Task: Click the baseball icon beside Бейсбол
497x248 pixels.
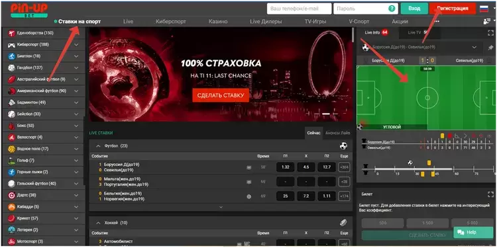Action: [x=11, y=114]
